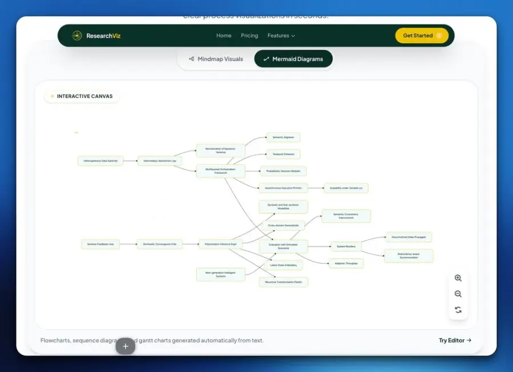Select the Temporal Coherence node
Viewport: 513px width, 372px height.
click(x=283, y=154)
